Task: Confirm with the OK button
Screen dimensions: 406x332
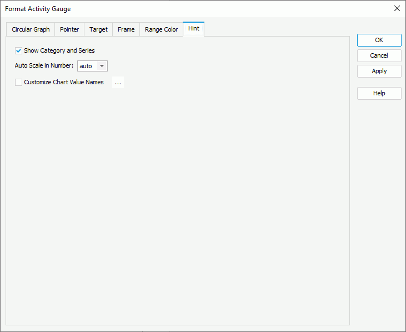Action: (379, 40)
